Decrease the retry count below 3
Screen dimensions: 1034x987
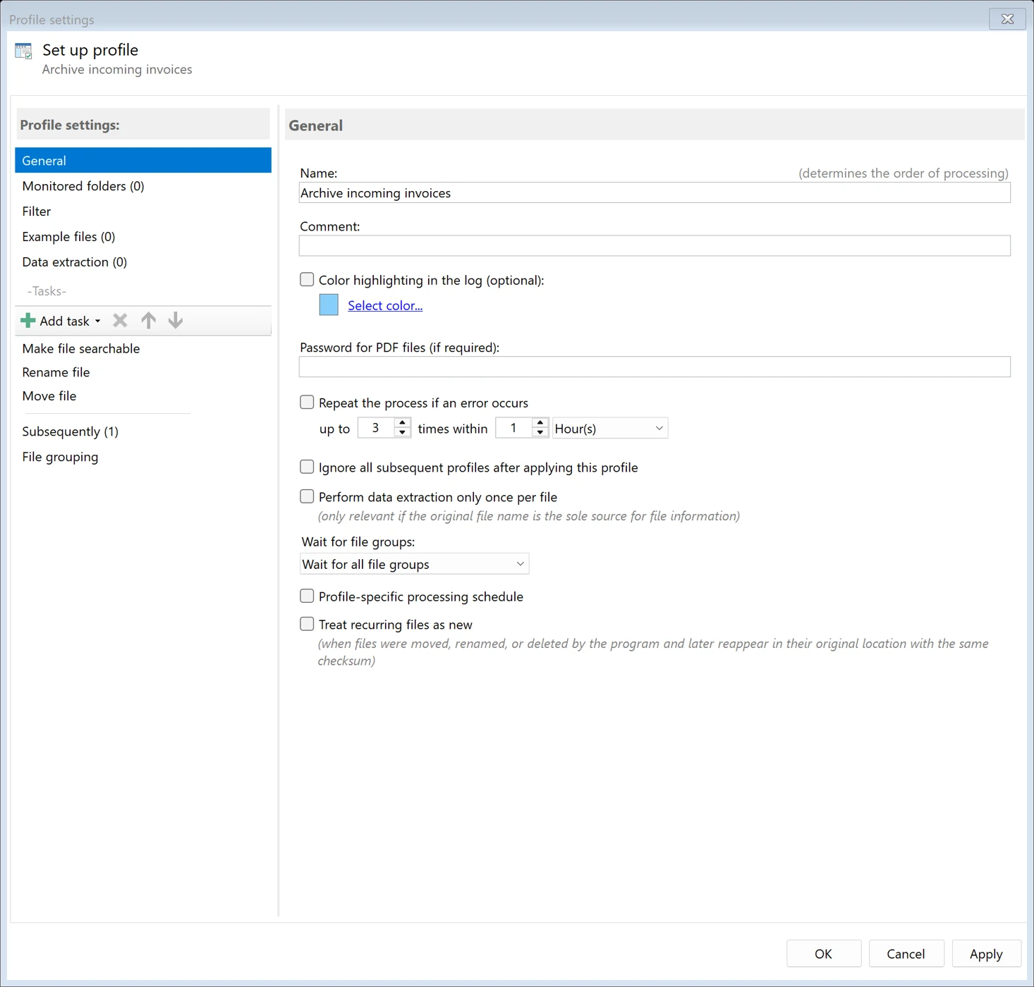tap(403, 433)
